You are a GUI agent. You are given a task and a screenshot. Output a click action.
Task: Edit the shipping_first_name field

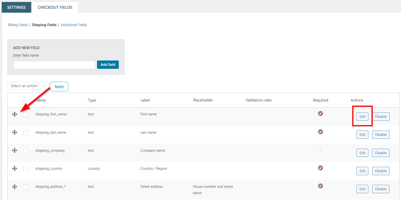[362, 116]
